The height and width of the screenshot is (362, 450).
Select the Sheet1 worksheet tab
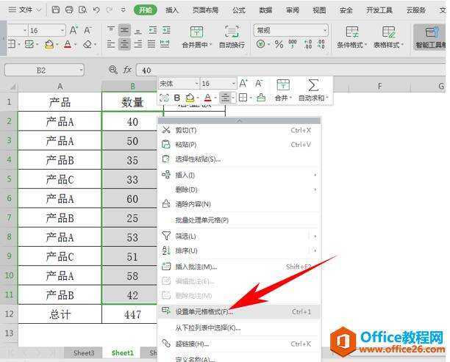click(123, 353)
